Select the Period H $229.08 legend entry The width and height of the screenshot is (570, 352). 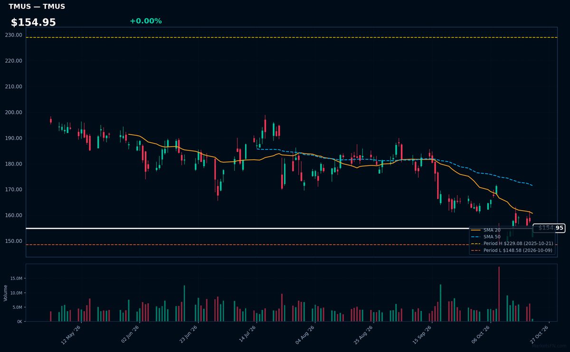point(512,243)
